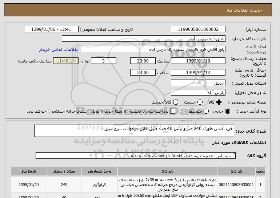This screenshot has width=280, height=198.
Task: Click row 1 date cell 1399/01/10
Action: (x=29, y=185)
